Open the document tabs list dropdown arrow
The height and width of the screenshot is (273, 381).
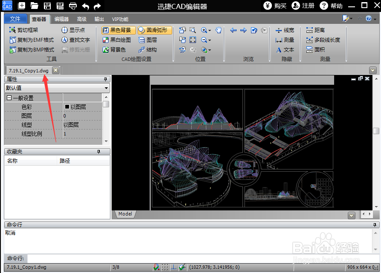pyautogui.click(x=373, y=70)
